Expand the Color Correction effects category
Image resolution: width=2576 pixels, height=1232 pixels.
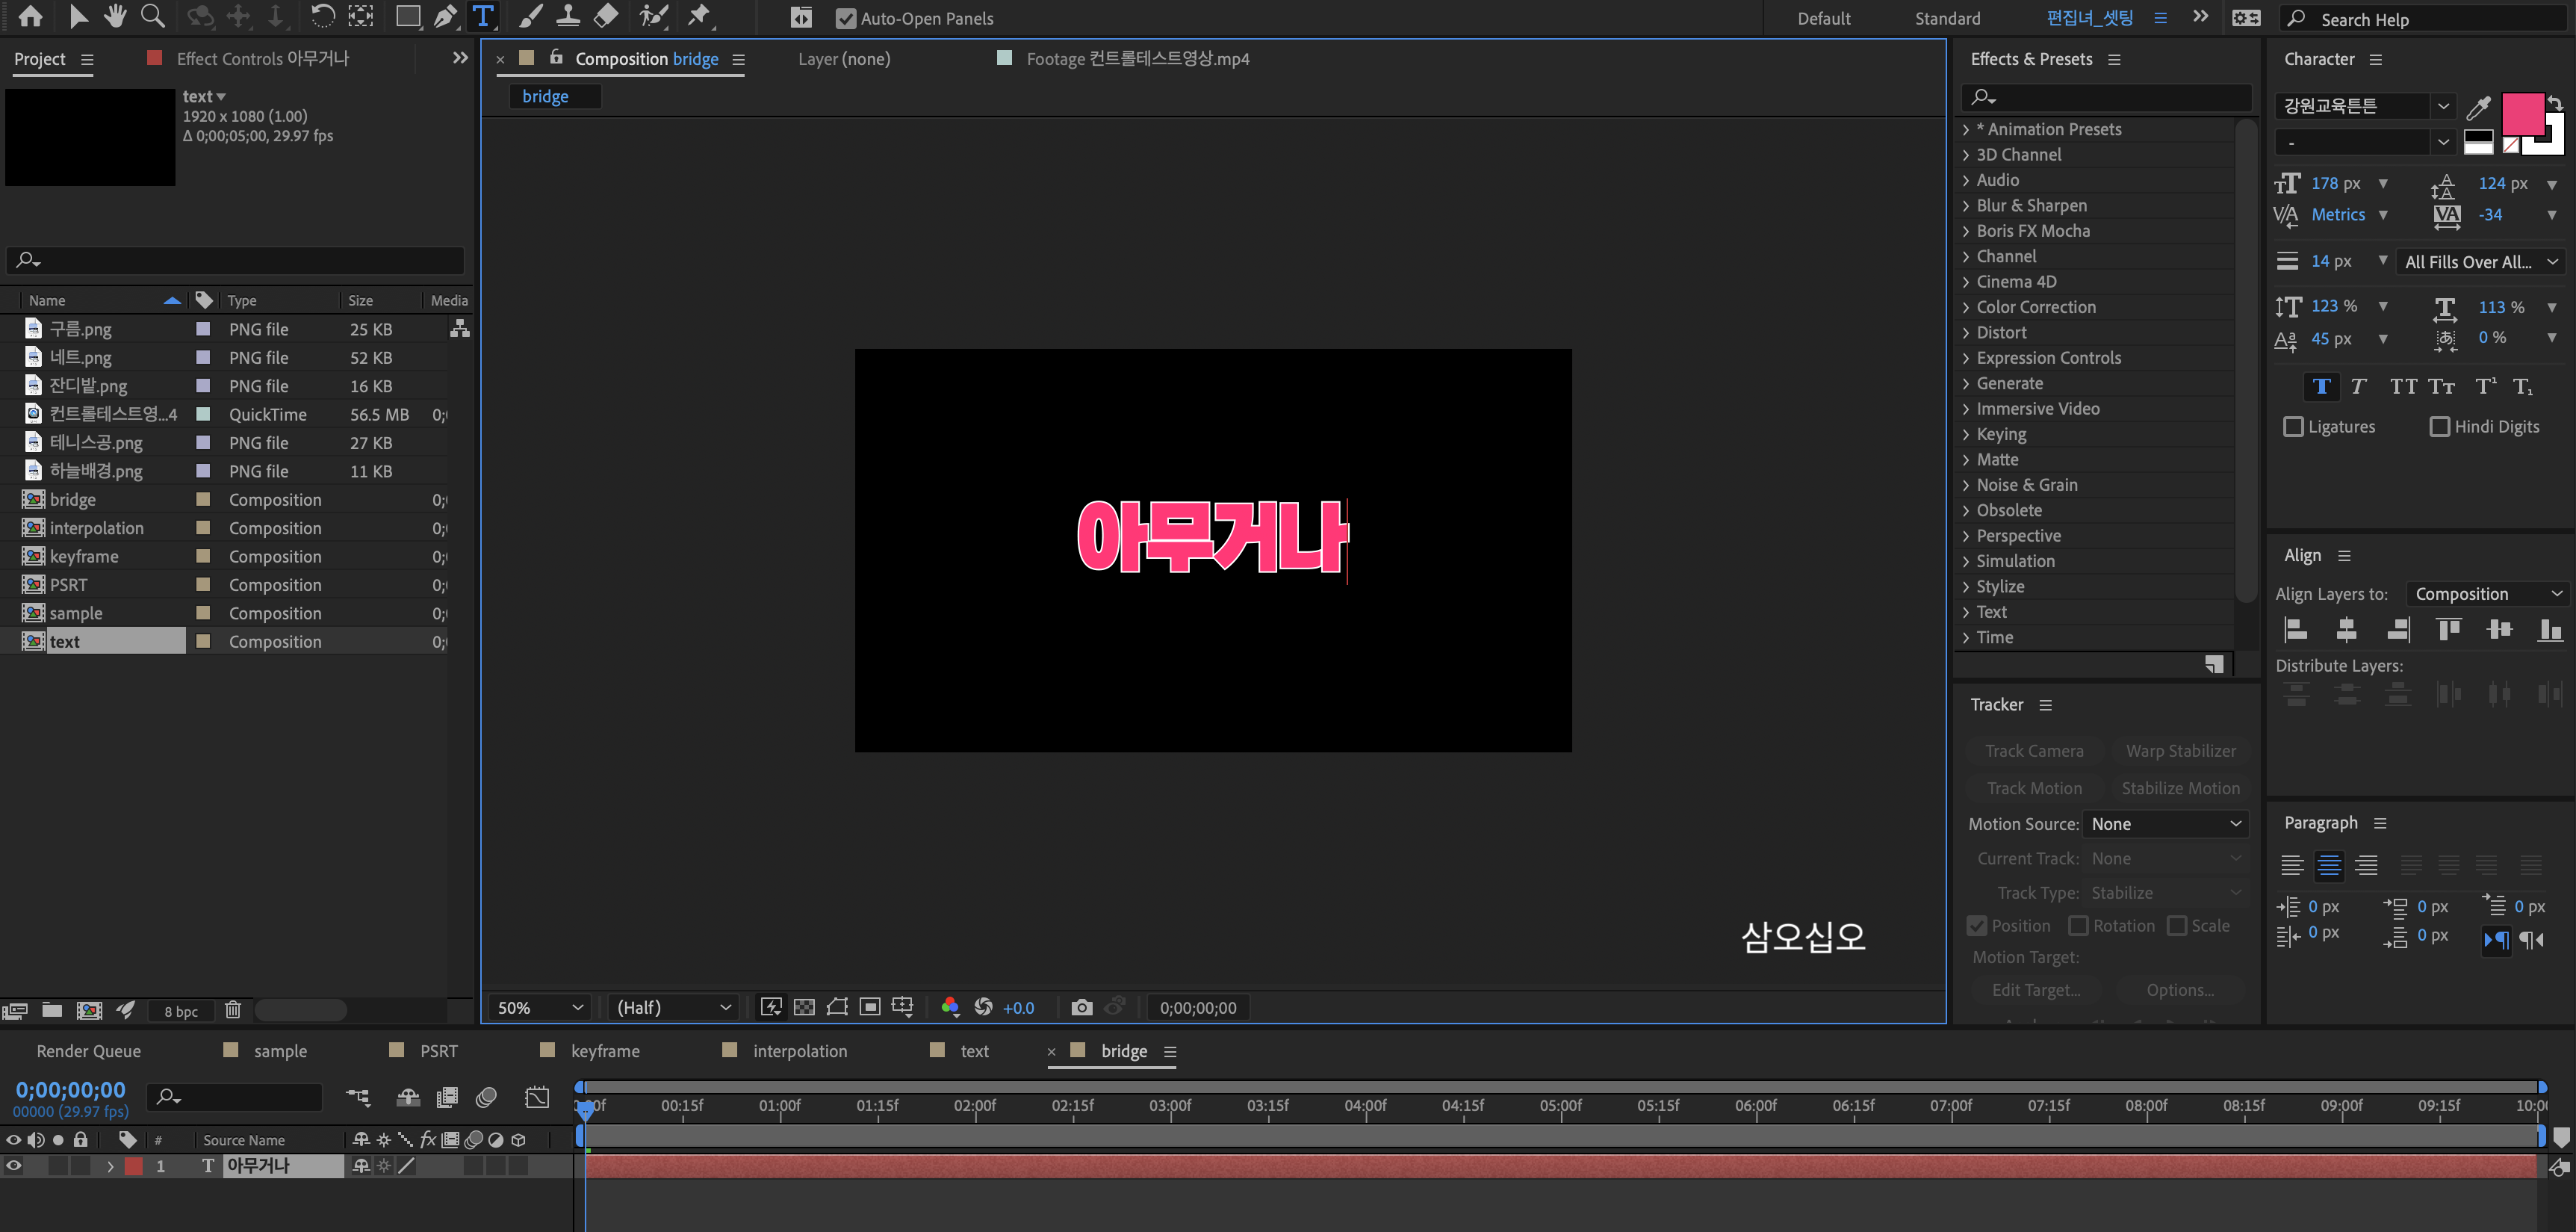click(2035, 307)
